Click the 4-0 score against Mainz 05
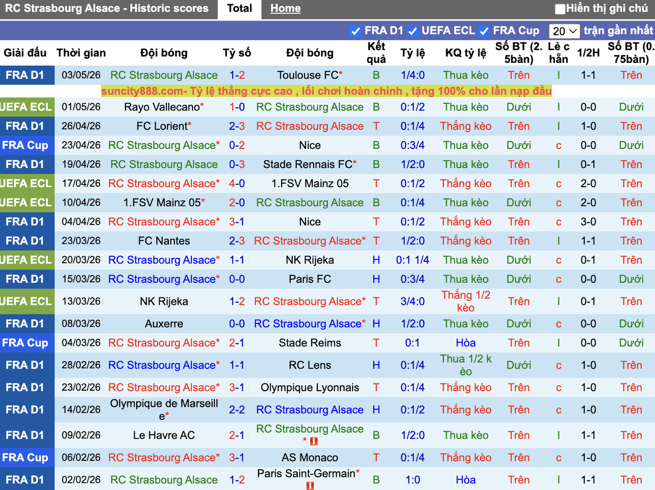 coord(237,183)
